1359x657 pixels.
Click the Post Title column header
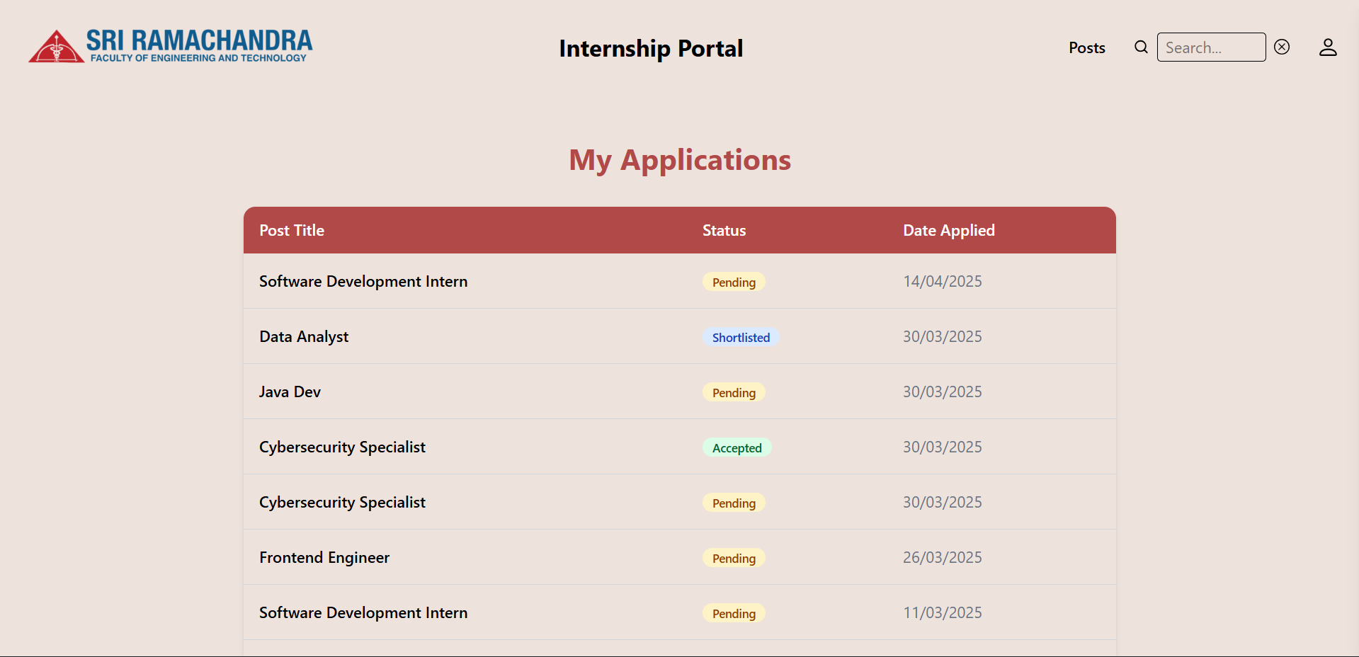pos(292,230)
